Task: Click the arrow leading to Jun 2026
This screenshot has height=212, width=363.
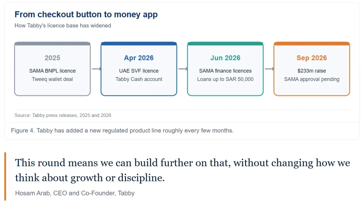Action: [x=183, y=69]
